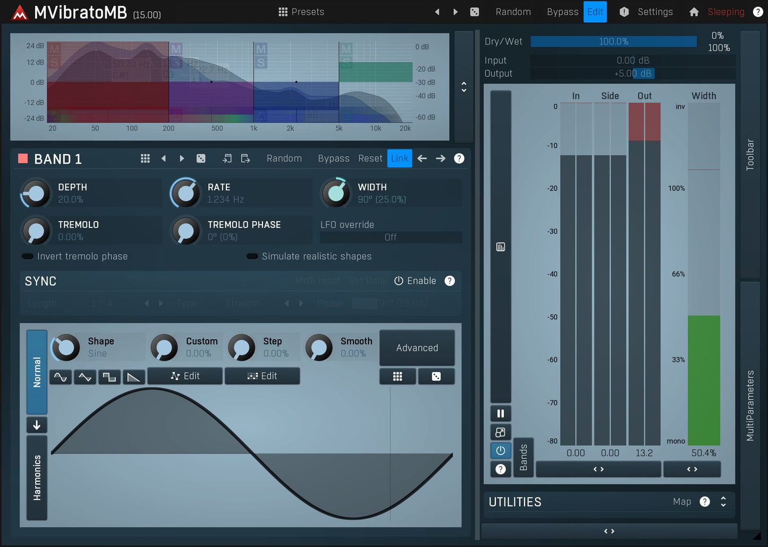This screenshot has height=547, width=768.
Task: Pause the meters with pause icon
Action: click(500, 414)
